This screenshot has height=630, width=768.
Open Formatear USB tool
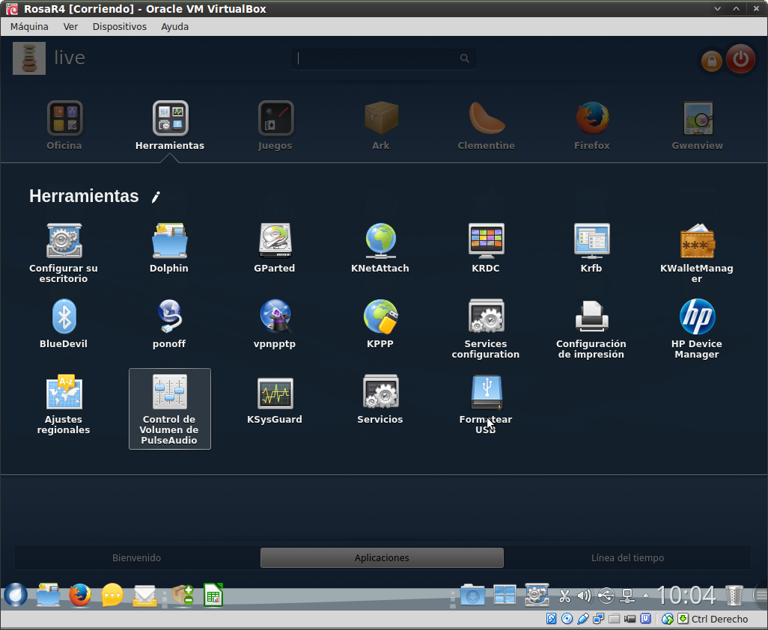486,393
